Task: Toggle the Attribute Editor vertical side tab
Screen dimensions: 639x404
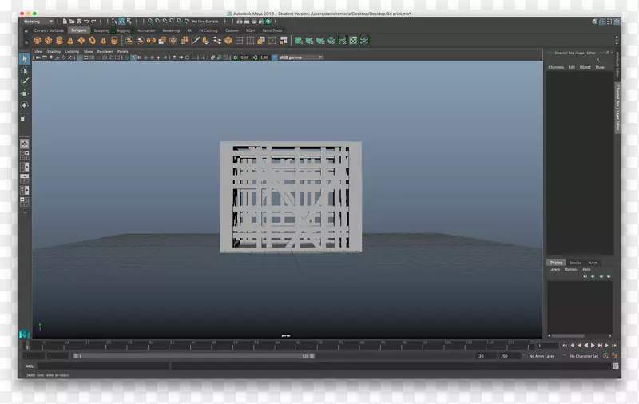Action: click(x=617, y=63)
